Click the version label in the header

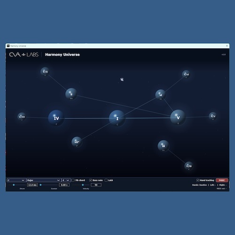click(x=223, y=55)
